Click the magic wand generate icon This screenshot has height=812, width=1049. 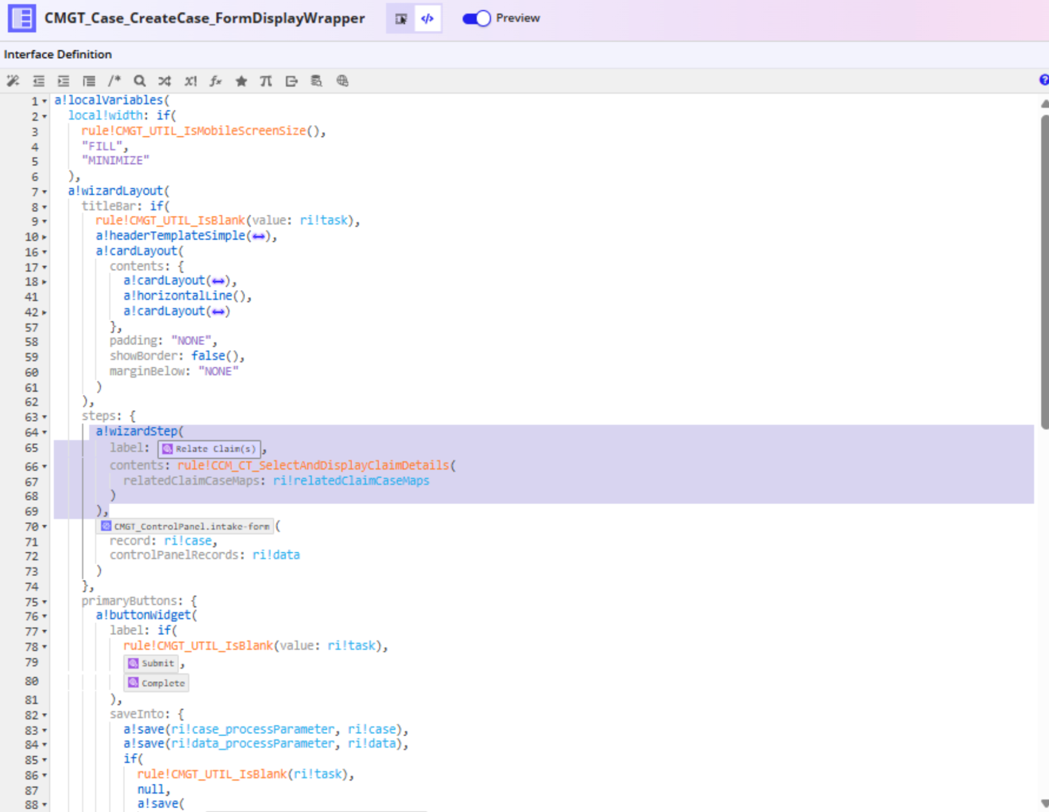tap(13, 81)
